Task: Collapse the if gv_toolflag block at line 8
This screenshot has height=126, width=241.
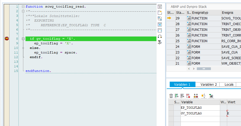Action: (x=23, y=39)
